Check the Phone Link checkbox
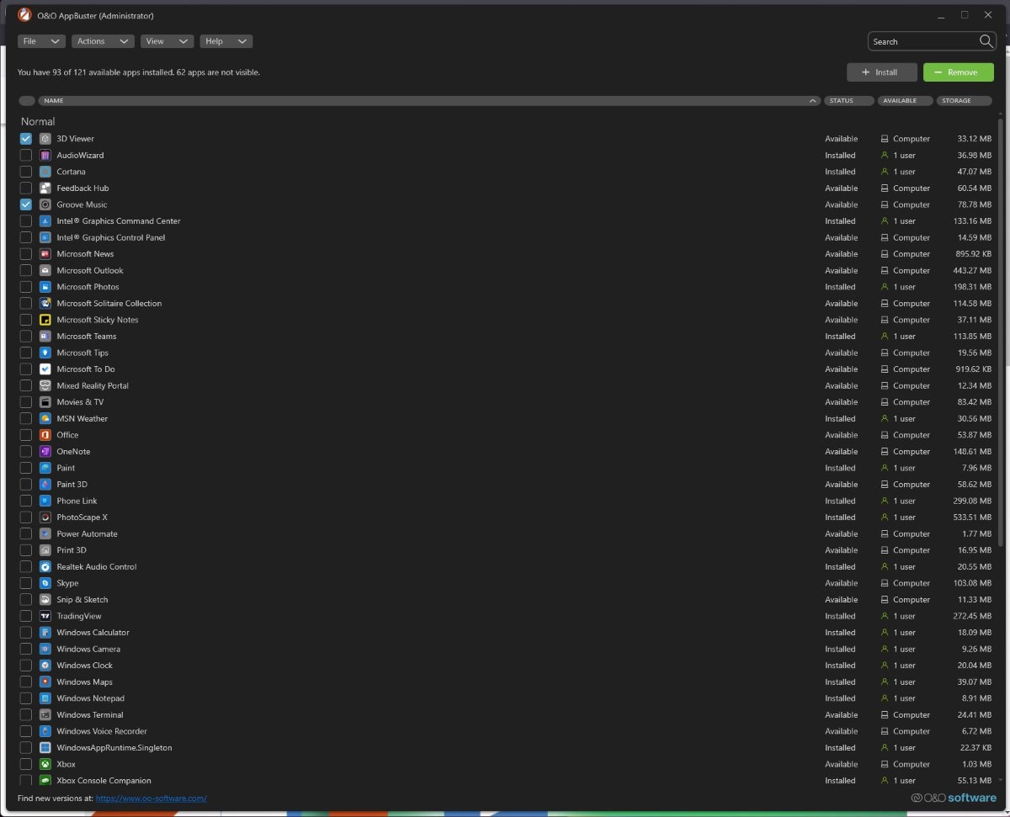The image size is (1010, 817). (26, 501)
